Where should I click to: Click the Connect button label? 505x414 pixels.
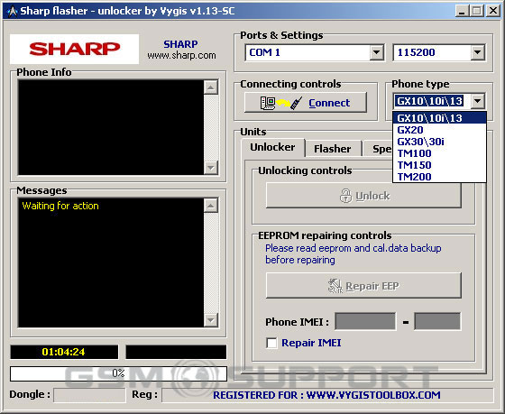point(329,103)
